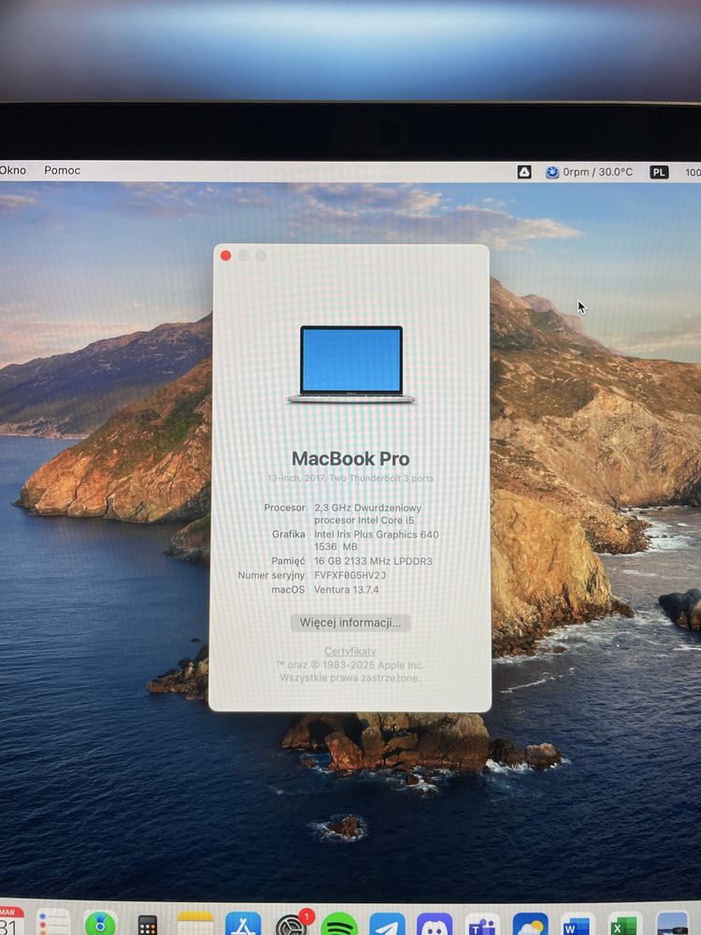Click the Google Drive menu bar icon
This screenshot has width=701, height=935.
[x=524, y=172]
